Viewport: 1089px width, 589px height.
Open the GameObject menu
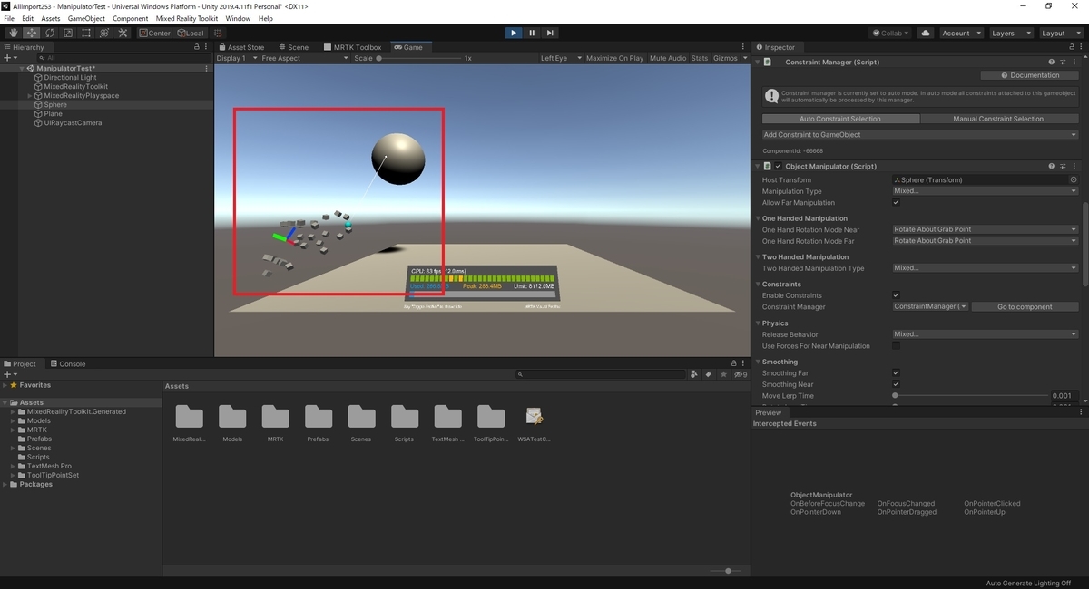(x=86, y=18)
